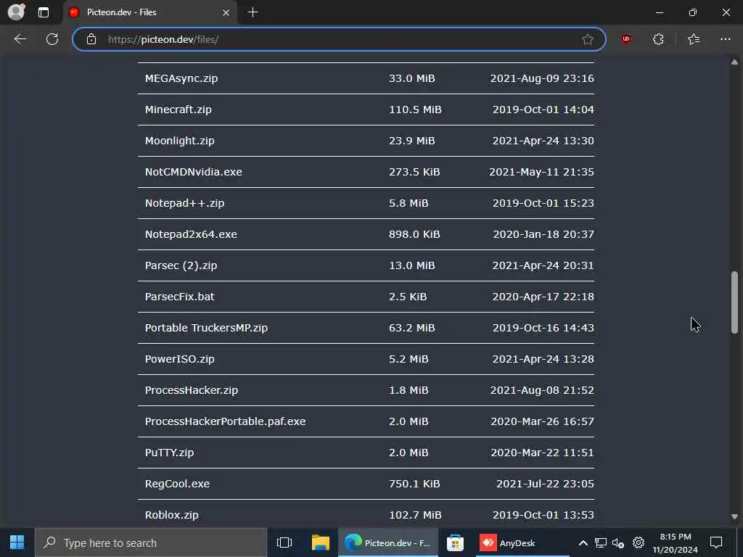Switch to Edge Picteon.dev taskbar button

click(388, 542)
